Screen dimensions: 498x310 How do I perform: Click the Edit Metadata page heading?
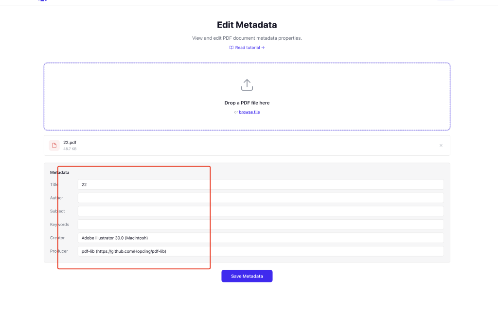click(247, 25)
